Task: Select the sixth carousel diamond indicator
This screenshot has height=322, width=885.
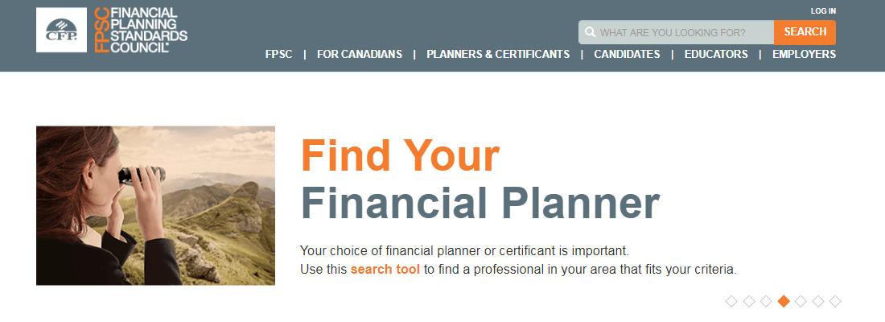Action: pos(818,301)
